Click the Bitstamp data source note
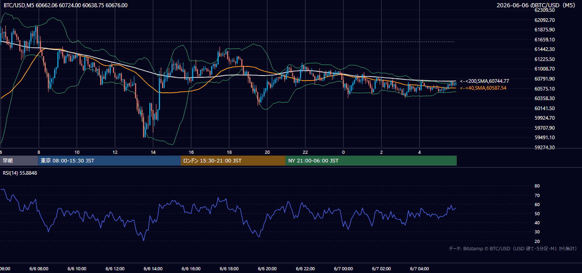Image resolution: width=582 pixels, height=273 pixels. pyautogui.click(x=513, y=248)
